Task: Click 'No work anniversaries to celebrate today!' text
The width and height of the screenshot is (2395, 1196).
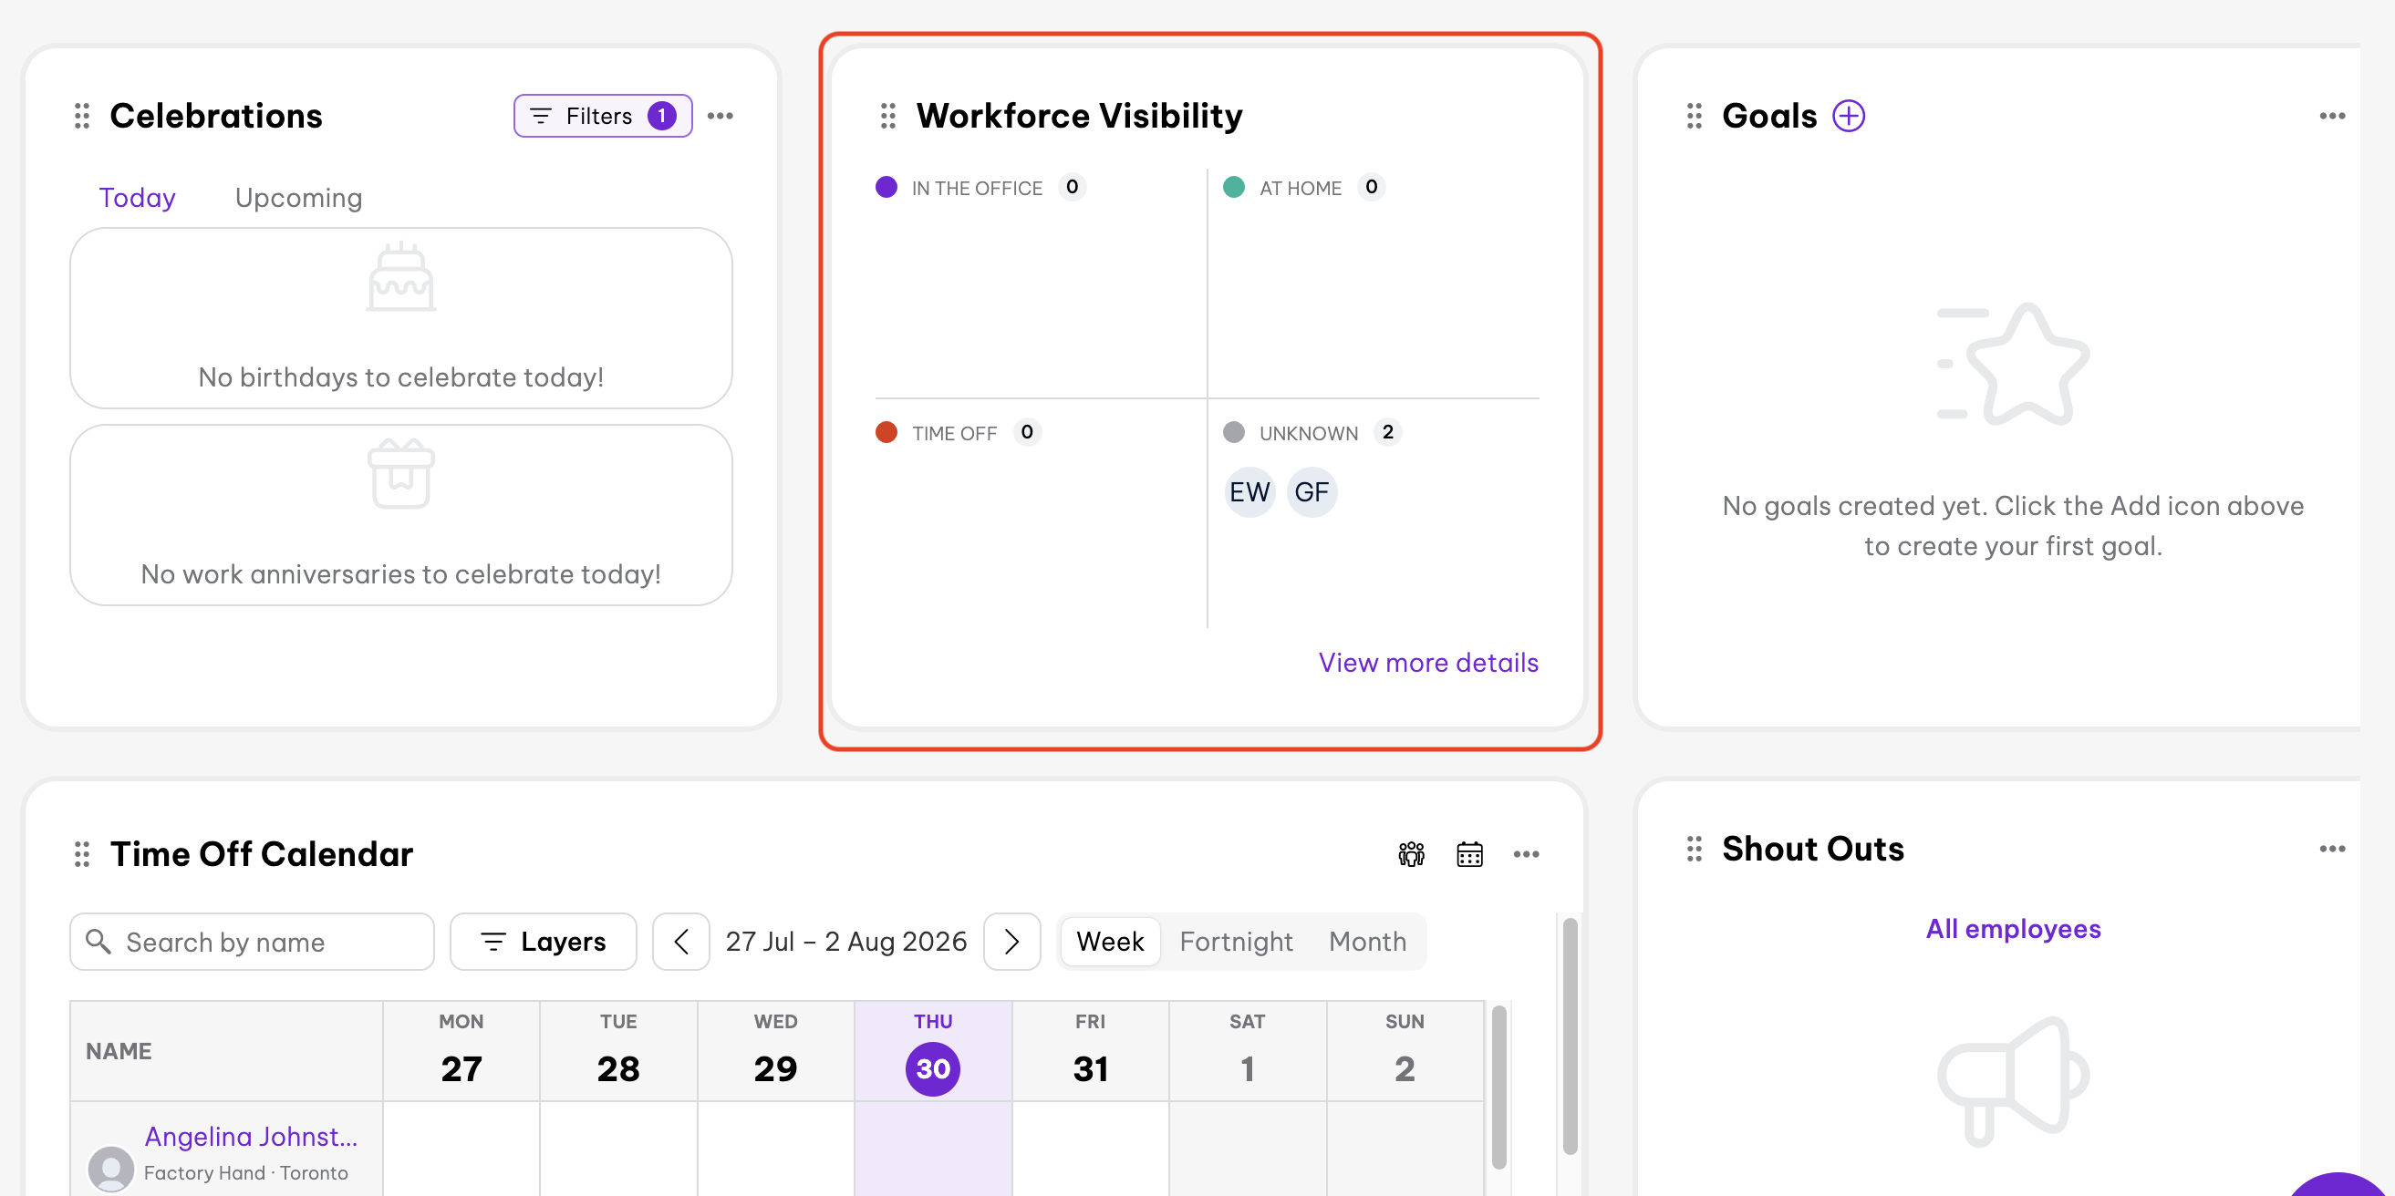Action: (x=400, y=574)
